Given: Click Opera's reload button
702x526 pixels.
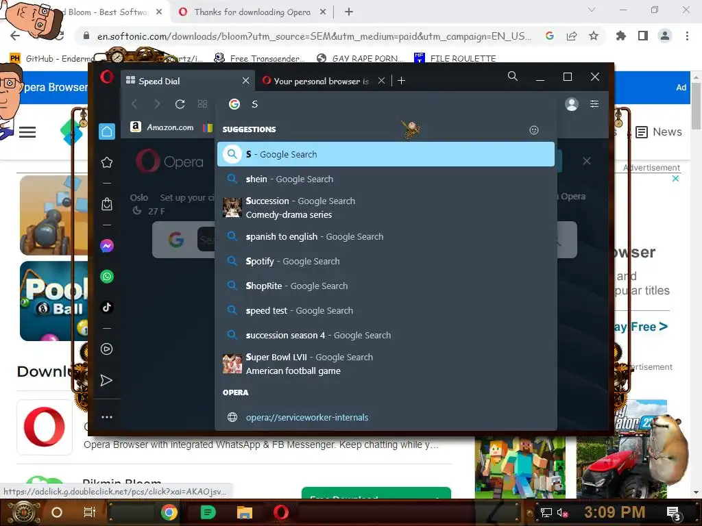Looking at the screenshot, I should 180,104.
